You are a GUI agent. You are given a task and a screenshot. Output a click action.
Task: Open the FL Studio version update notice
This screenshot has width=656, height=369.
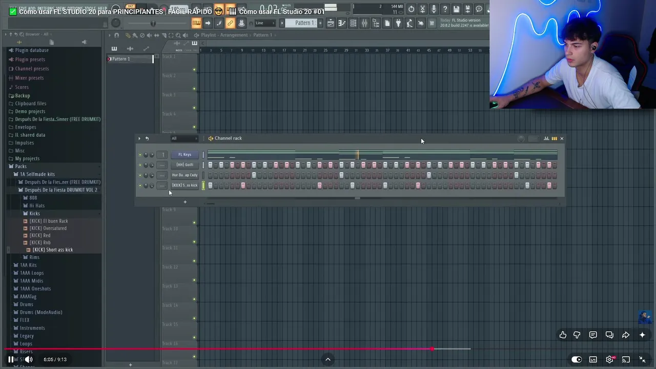point(464,23)
